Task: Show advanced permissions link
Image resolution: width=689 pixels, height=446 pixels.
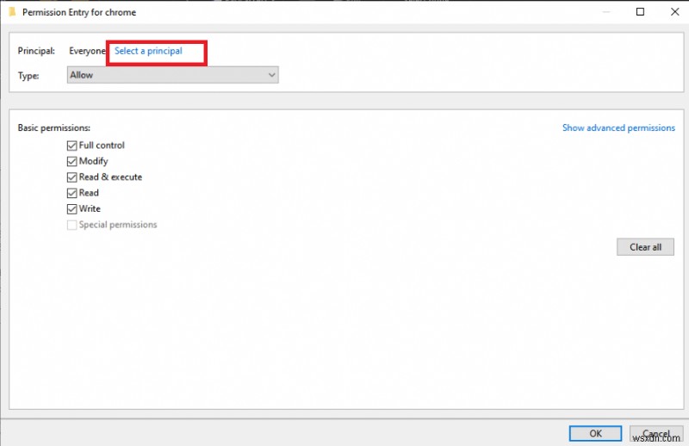Action: [x=618, y=128]
